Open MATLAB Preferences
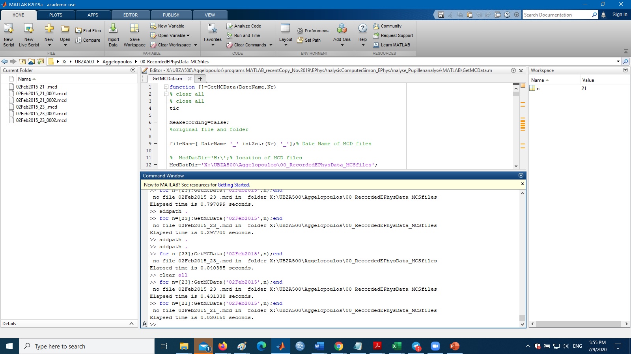Image resolution: width=631 pixels, height=354 pixels. coord(313,31)
